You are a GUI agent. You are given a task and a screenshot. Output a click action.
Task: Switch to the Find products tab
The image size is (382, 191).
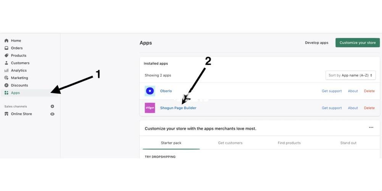click(289, 143)
